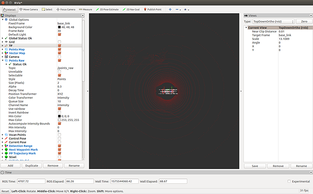
Task: Activate the Focus Camera tool
Action: coord(66,9)
